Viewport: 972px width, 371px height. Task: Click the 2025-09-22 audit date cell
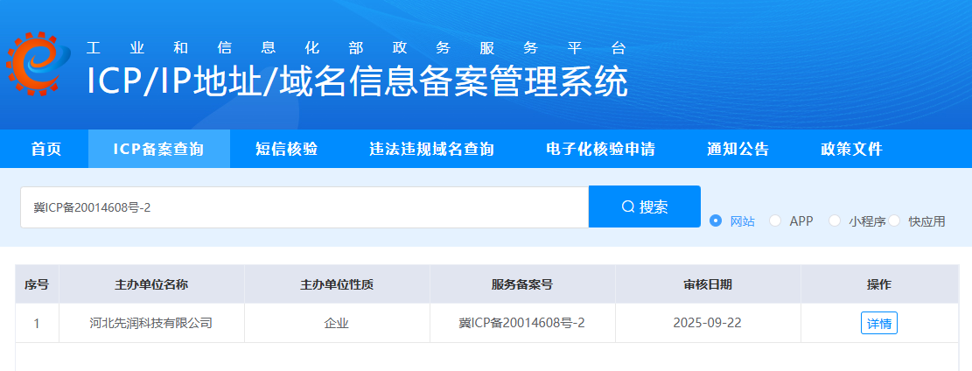pyautogui.click(x=707, y=323)
